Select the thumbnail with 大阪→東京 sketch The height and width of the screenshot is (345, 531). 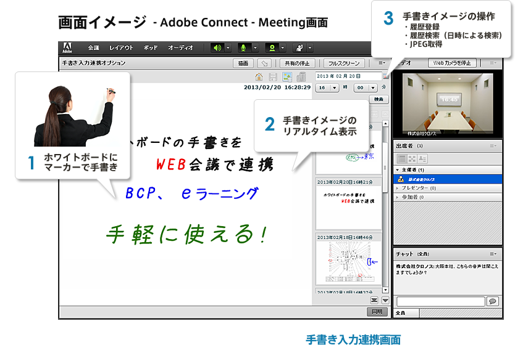tap(348, 148)
